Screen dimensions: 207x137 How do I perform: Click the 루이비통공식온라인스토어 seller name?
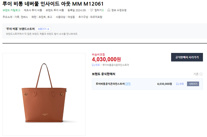point(110,84)
